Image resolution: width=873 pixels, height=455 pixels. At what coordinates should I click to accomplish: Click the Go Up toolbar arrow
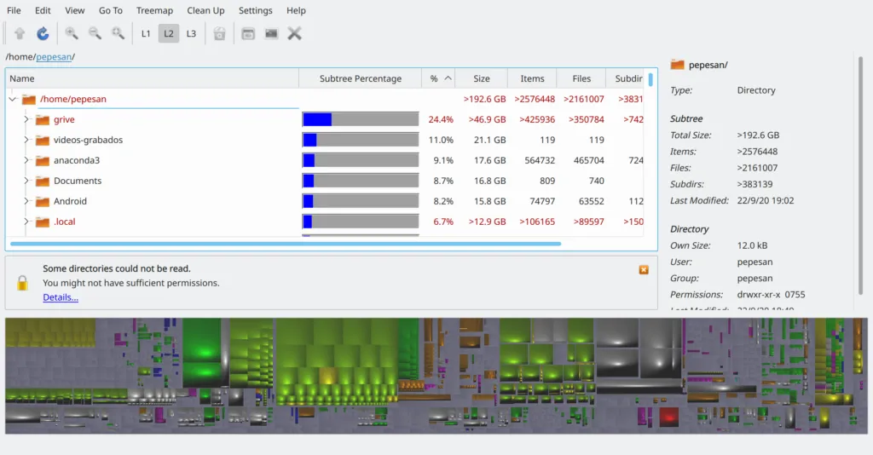pos(20,34)
